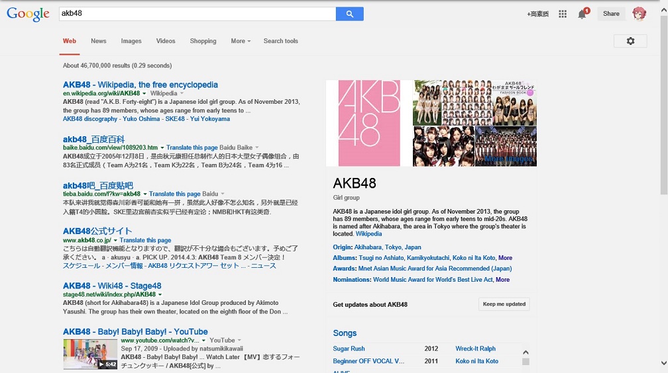The image size is (668, 373).
Task: Open the World Music Award nomination link
Action: (433, 280)
